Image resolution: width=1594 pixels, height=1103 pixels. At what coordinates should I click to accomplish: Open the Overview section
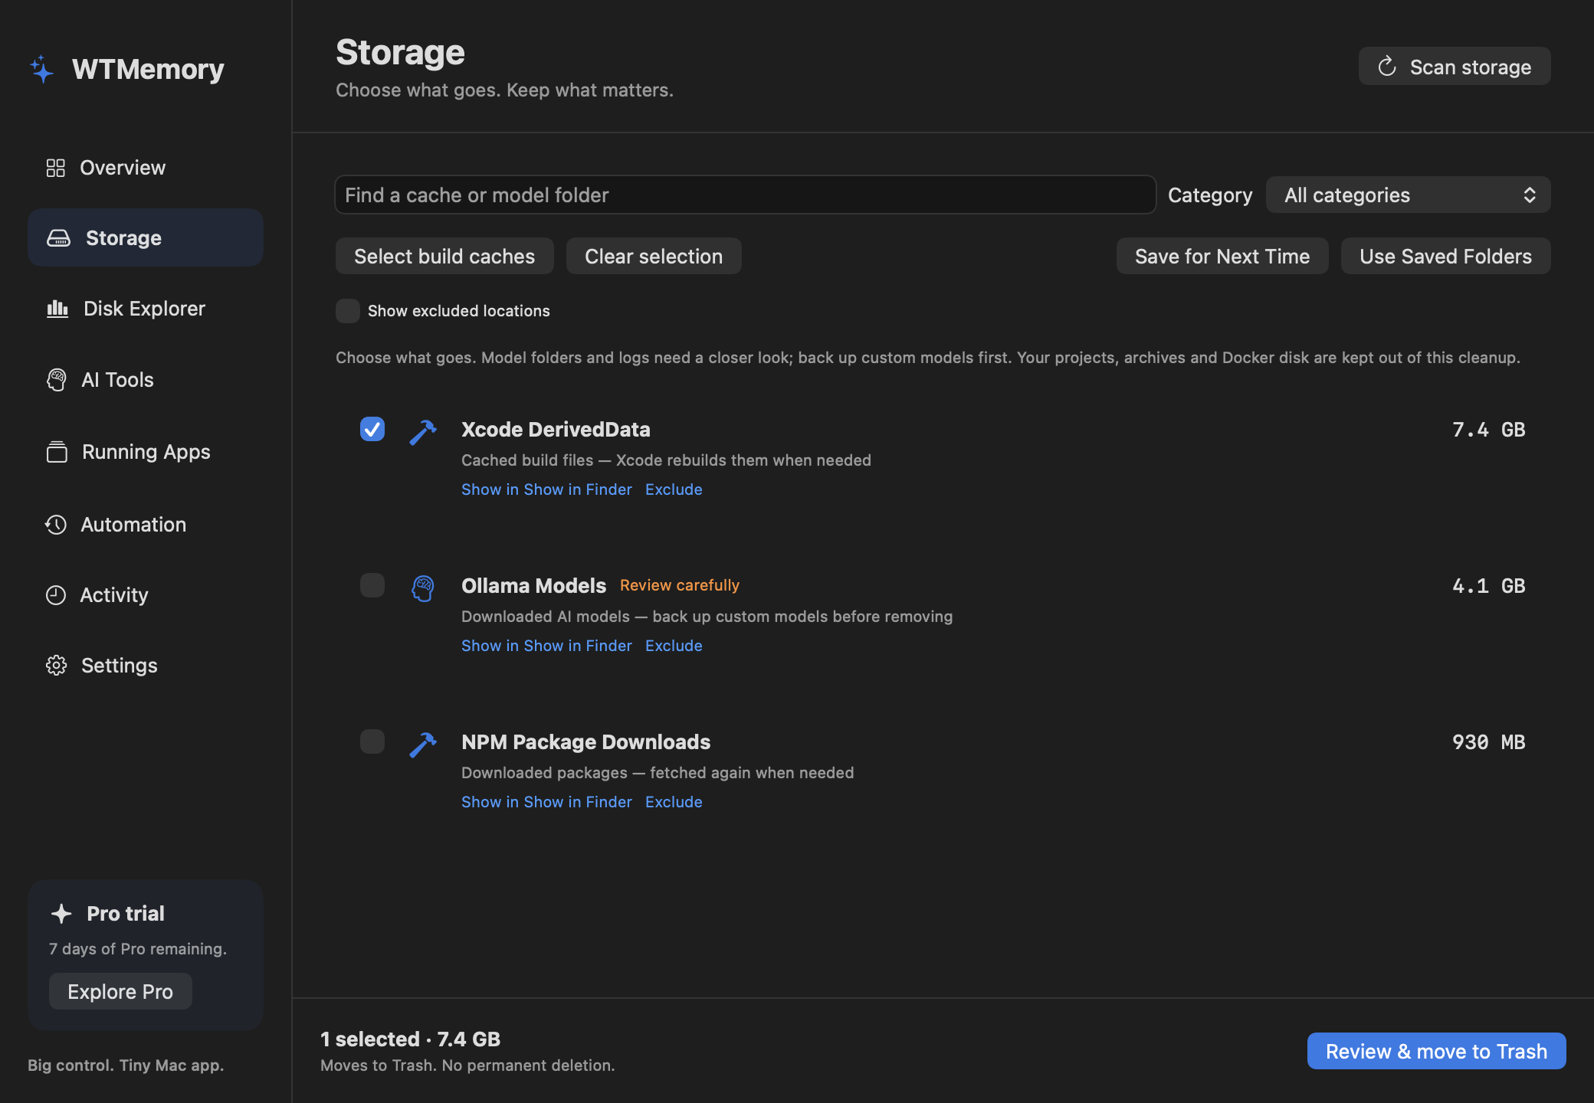coord(146,168)
